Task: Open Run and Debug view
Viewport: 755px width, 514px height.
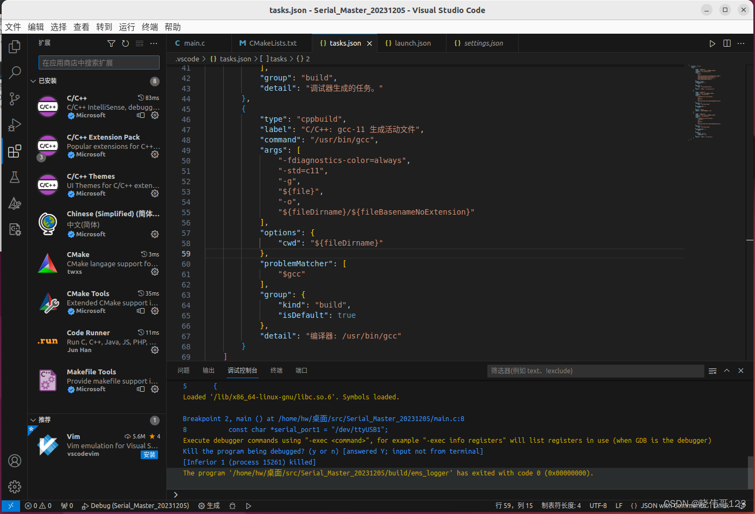Action: coord(15,125)
